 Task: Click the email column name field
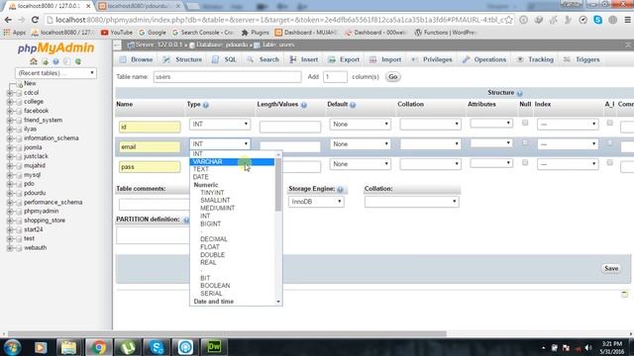tap(150, 147)
